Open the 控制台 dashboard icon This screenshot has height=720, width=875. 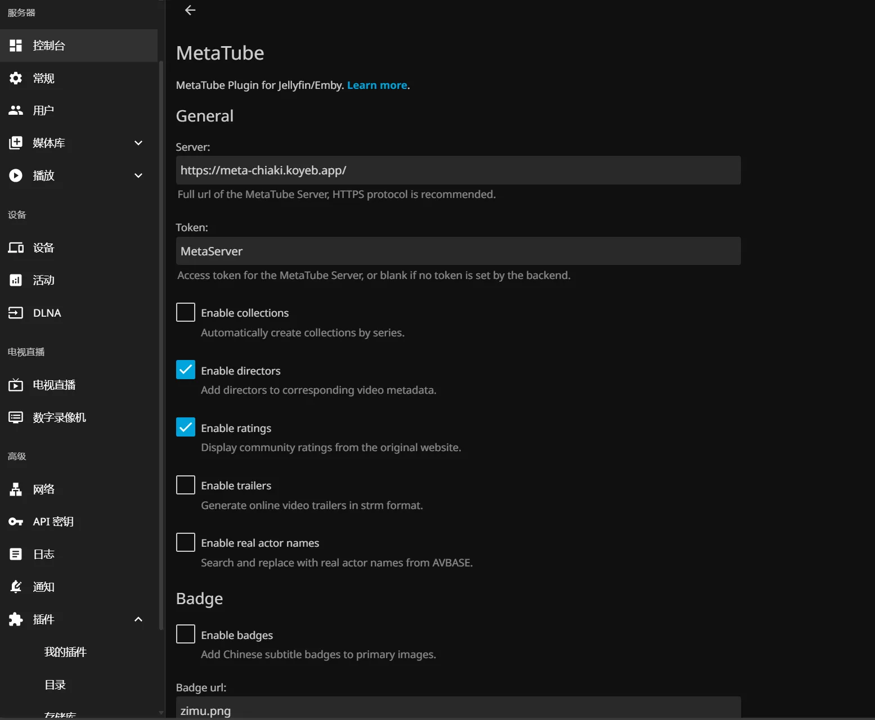pyautogui.click(x=16, y=46)
